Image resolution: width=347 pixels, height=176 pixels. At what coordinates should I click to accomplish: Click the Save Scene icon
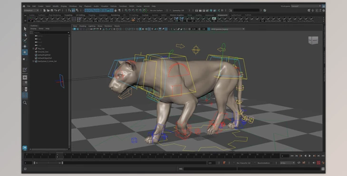tap(51, 10)
